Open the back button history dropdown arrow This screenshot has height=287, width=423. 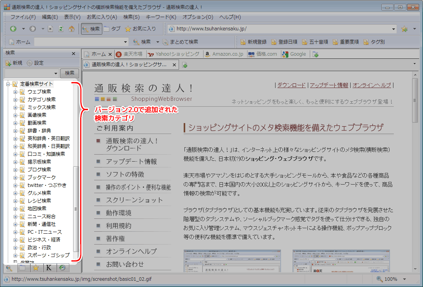(x=23, y=28)
